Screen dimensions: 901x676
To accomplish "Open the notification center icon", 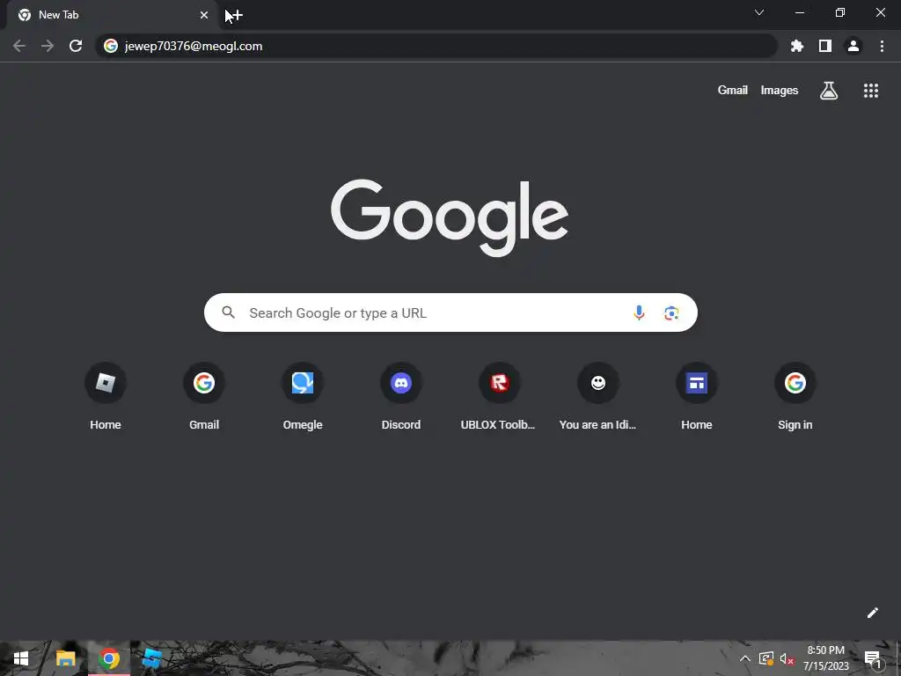I will click(872, 658).
